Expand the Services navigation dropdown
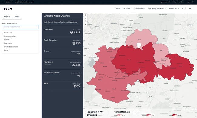 [x=127, y=8]
